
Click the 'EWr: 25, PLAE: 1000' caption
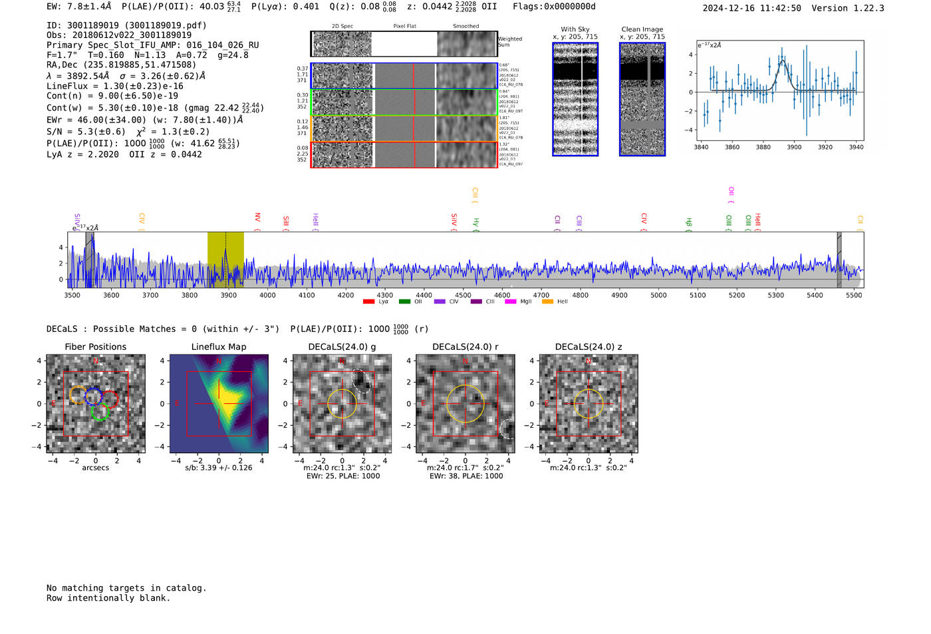tap(343, 476)
